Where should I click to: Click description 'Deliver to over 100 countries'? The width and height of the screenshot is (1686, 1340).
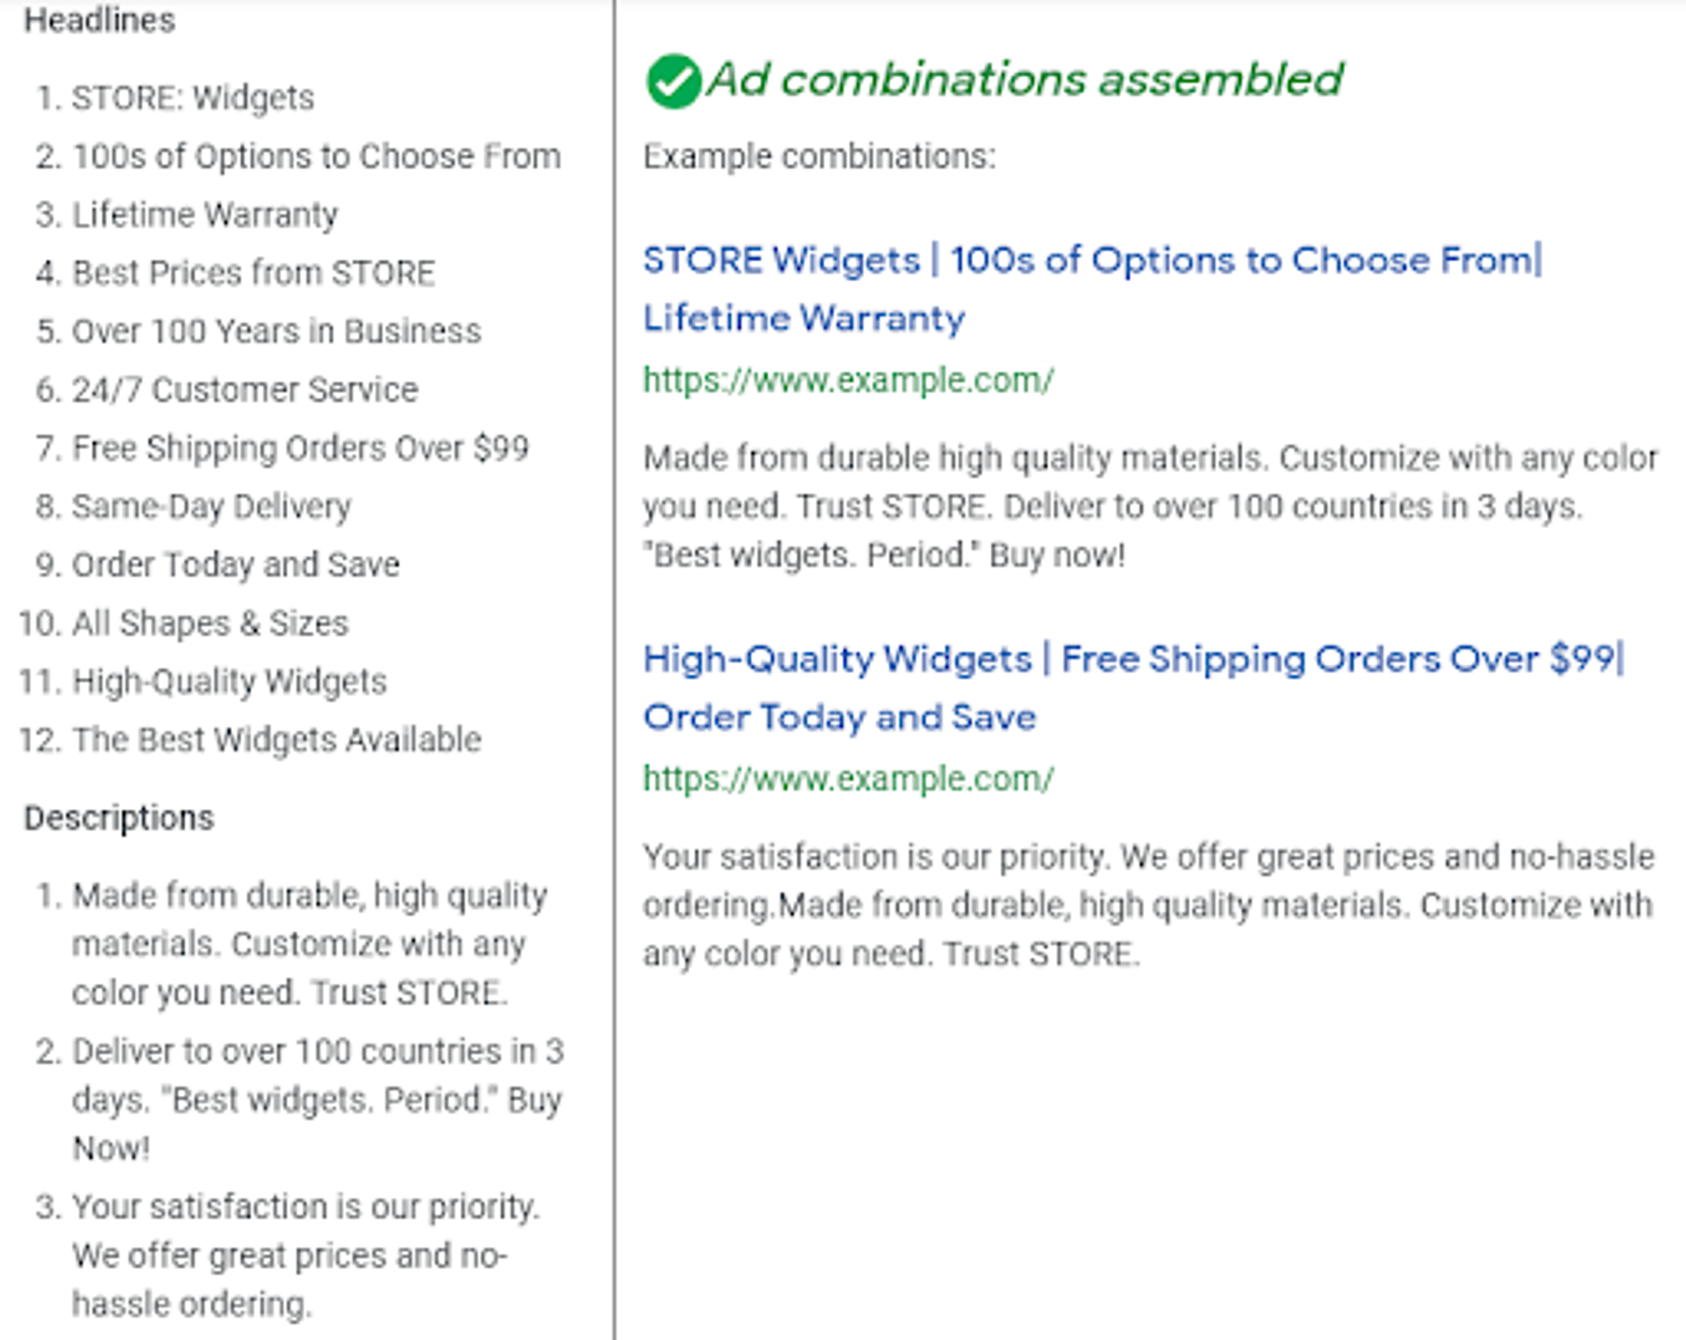point(317,1099)
